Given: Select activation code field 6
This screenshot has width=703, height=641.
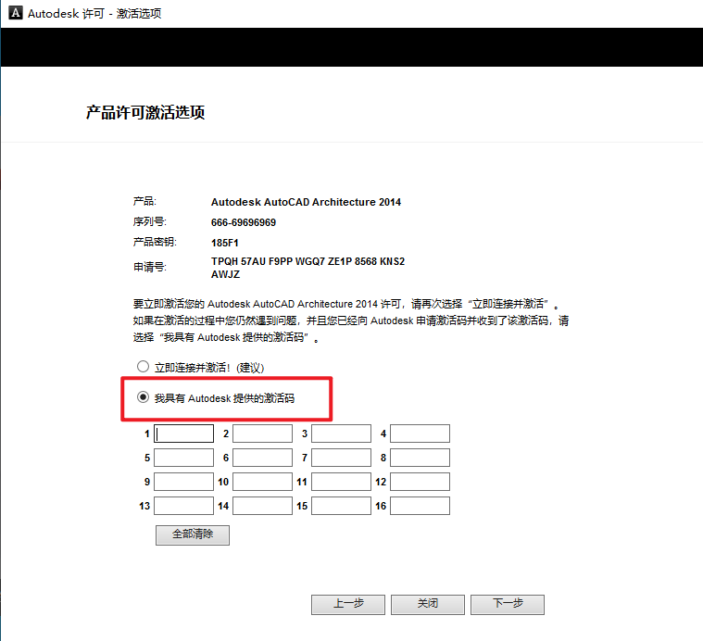Looking at the screenshot, I should (262, 458).
